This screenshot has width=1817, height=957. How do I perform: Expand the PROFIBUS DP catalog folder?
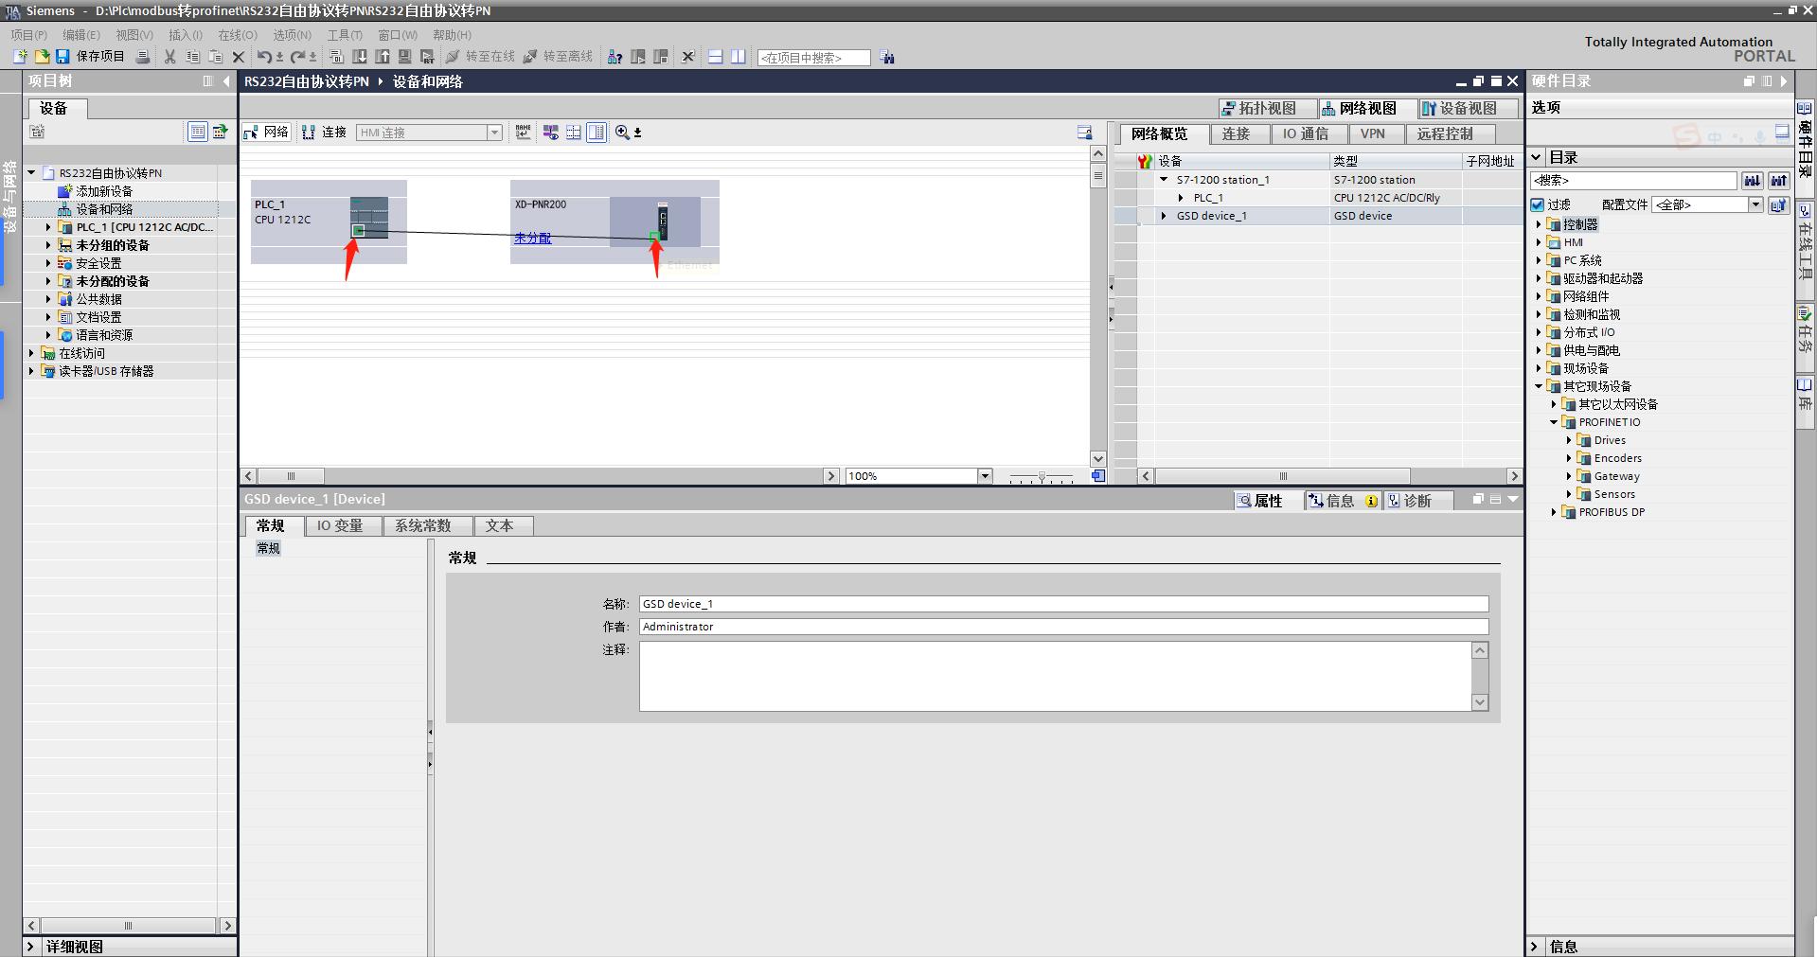click(x=1554, y=513)
